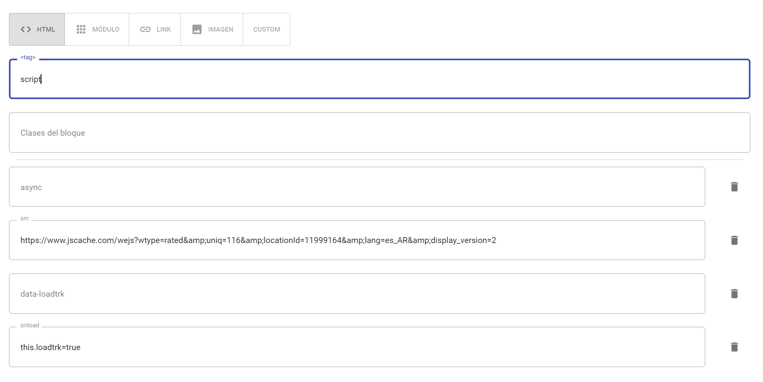
Task: Focus the data-loadtrk input field
Action: click(357, 294)
